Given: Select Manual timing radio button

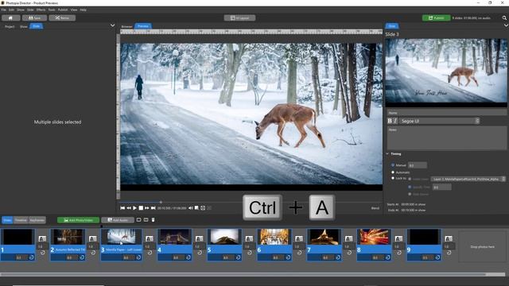Looking at the screenshot, I should click(393, 165).
